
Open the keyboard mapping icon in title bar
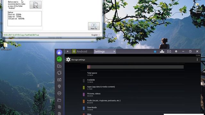pos(162,51)
